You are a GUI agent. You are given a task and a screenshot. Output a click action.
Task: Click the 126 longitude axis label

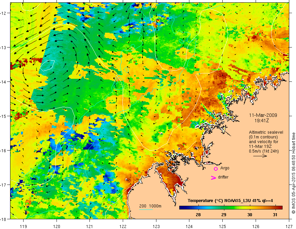click(x=256, y=226)
